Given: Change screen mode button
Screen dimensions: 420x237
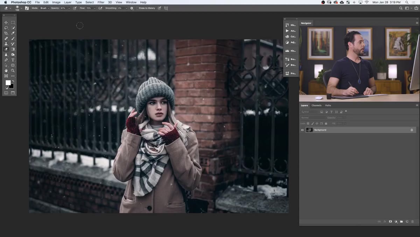Looking at the screenshot, I should click(x=13, y=93).
